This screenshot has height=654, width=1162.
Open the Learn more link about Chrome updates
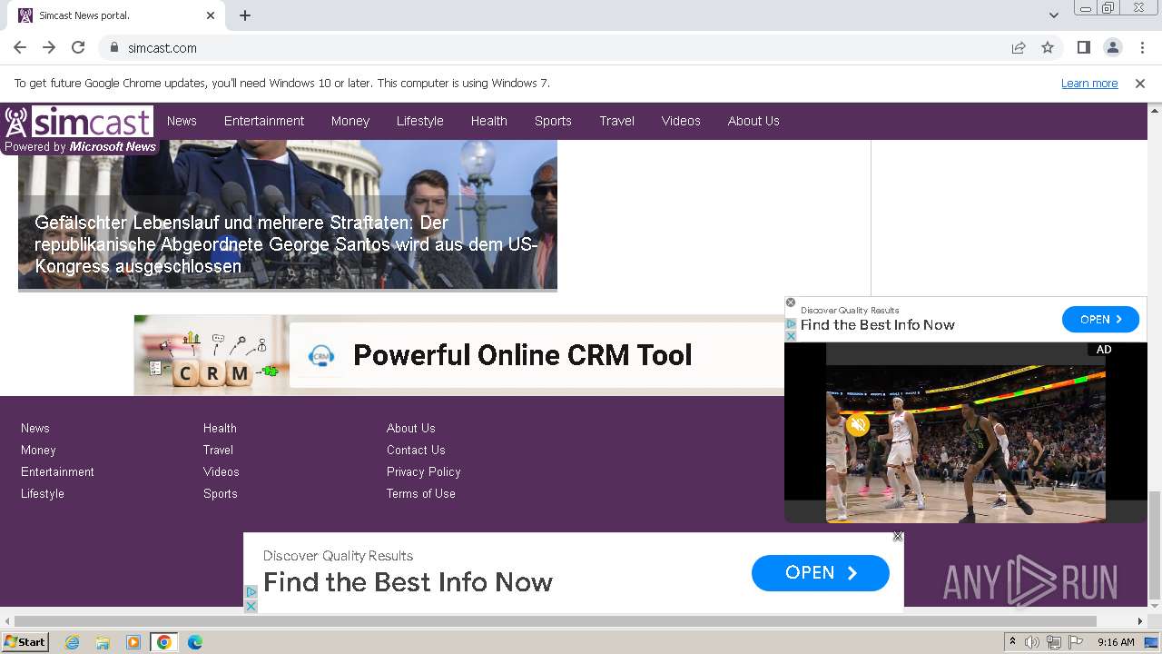tap(1089, 83)
